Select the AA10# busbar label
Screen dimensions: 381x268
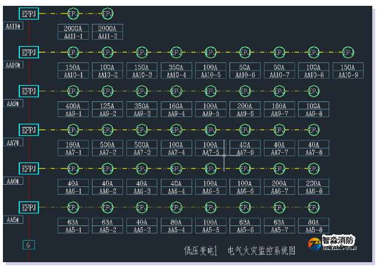tap(13, 65)
